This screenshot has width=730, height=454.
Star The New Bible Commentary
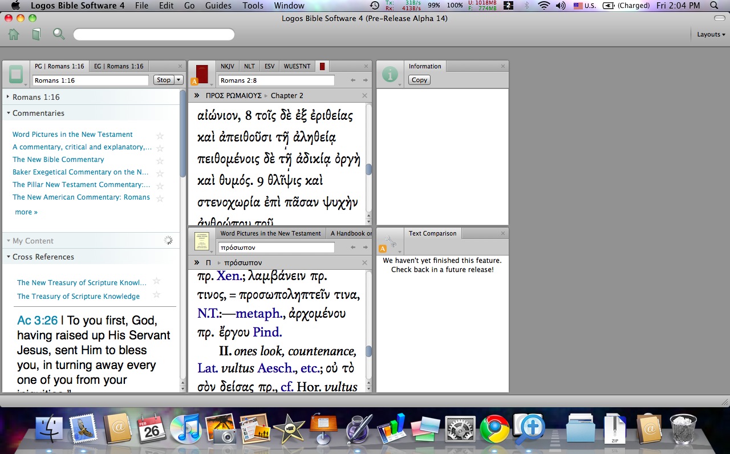(160, 161)
